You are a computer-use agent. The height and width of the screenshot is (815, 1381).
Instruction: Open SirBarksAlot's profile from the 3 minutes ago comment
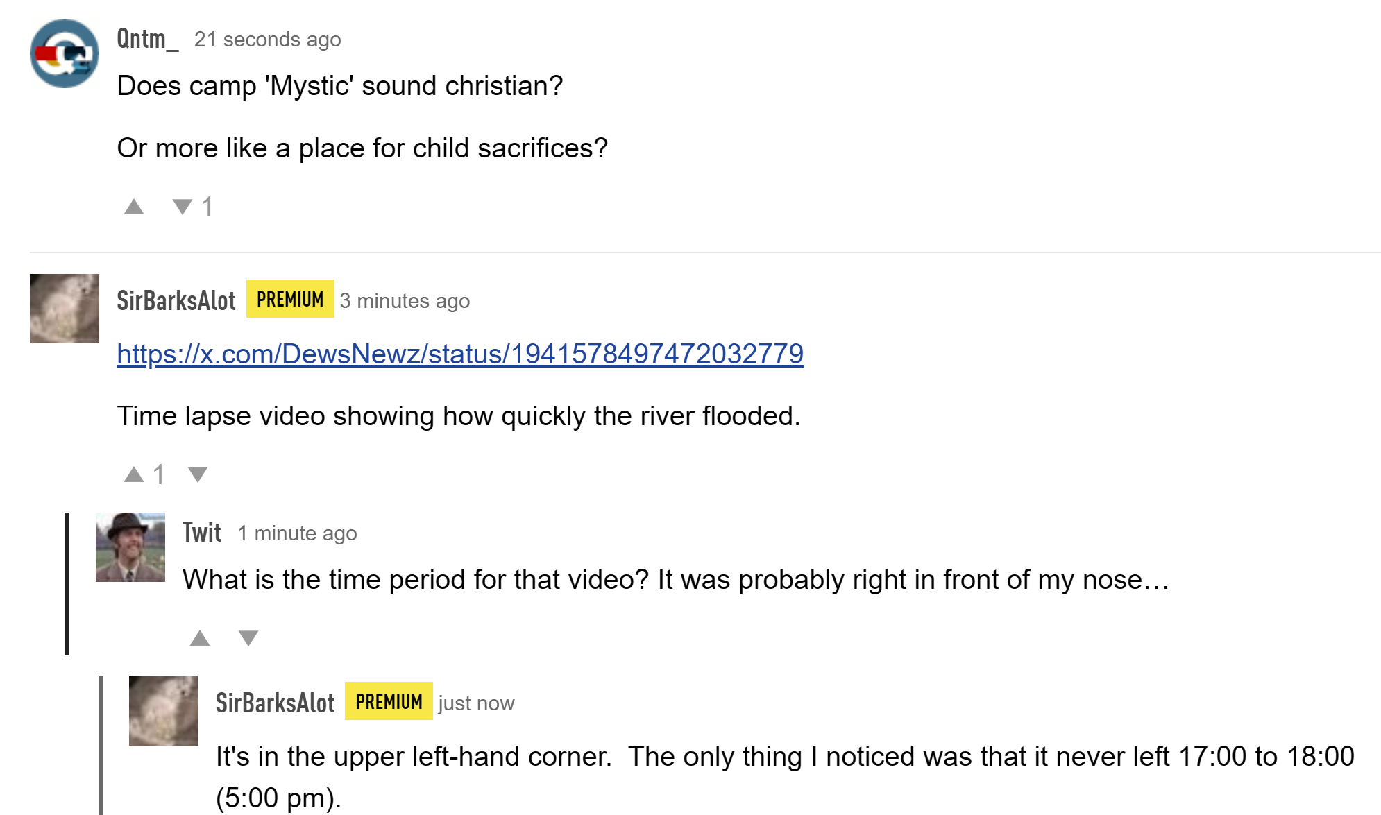coord(176,300)
